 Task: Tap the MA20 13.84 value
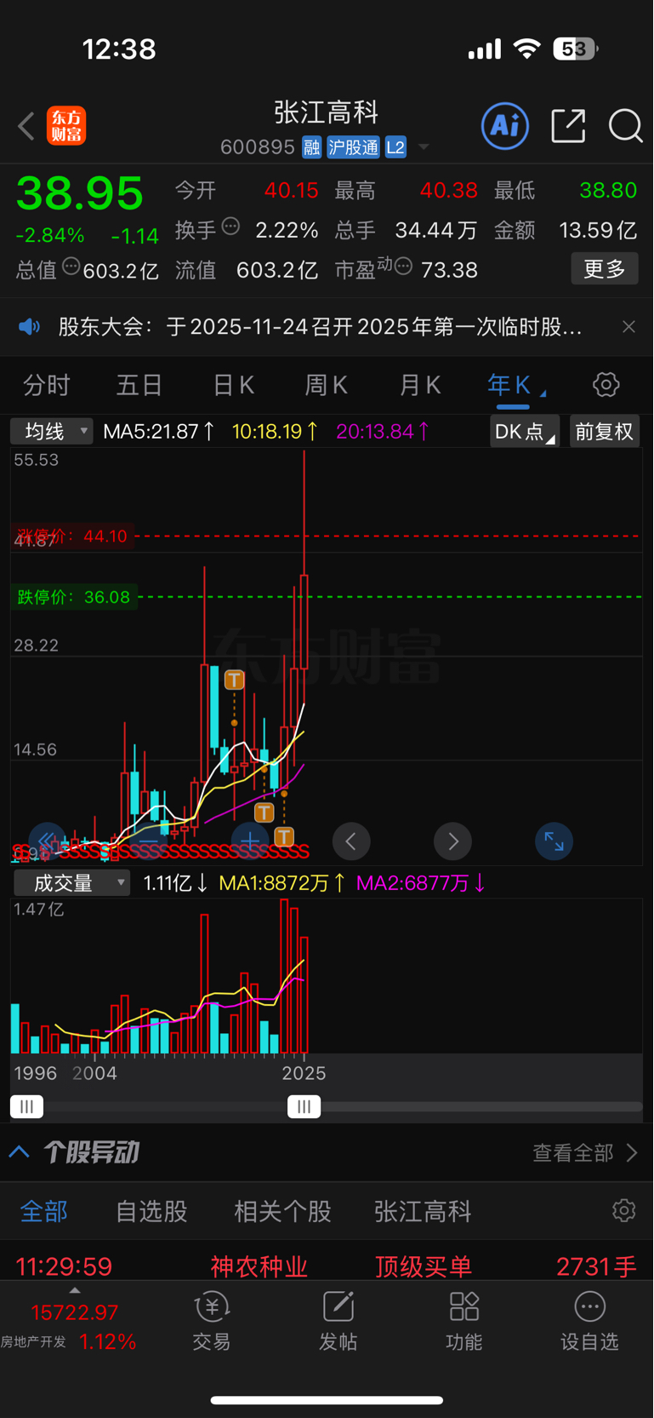(382, 432)
